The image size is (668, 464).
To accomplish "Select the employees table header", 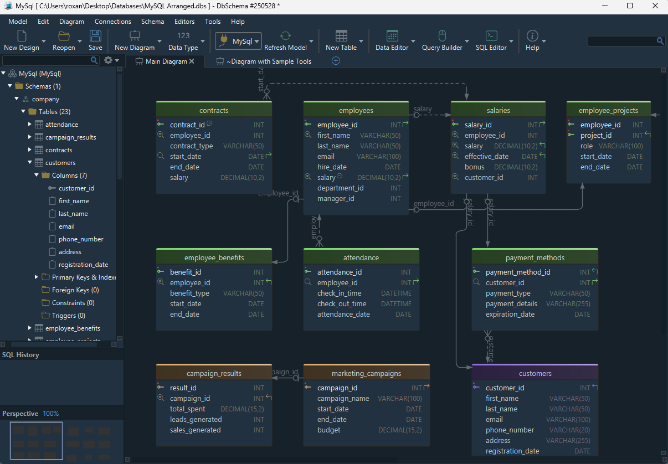I will tap(356, 110).
